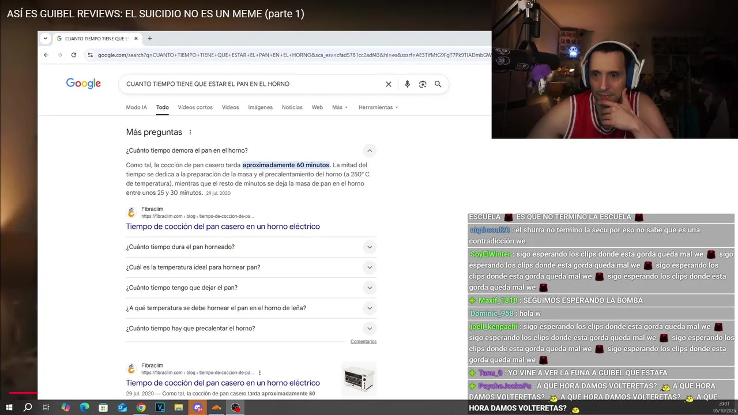The image size is (738, 415).
Task: Open Más preguntas three-dot options
Action: 190,132
